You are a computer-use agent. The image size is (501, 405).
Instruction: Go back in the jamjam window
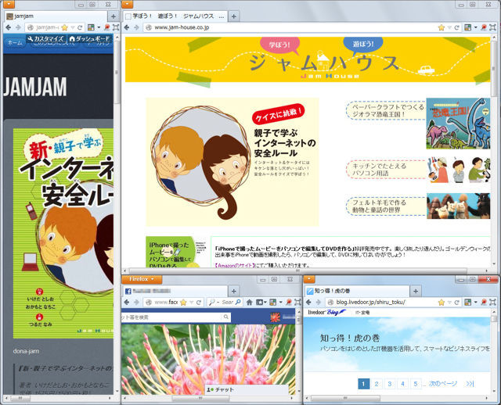[x=9, y=27]
